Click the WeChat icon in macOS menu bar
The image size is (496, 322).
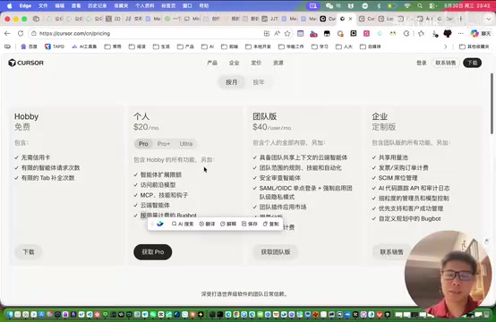coord(329,5)
